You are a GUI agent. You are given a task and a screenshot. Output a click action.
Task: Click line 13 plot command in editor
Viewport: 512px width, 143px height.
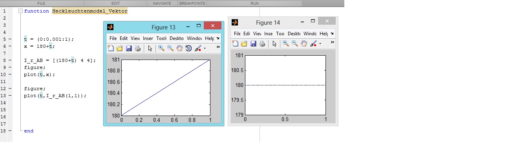click(x=55, y=96)
